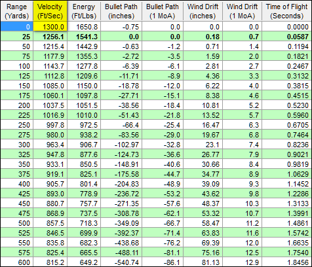Select the 100 yard range row
Image resolution: width=312 pixels, height=267 pixels.
[156, 66]
